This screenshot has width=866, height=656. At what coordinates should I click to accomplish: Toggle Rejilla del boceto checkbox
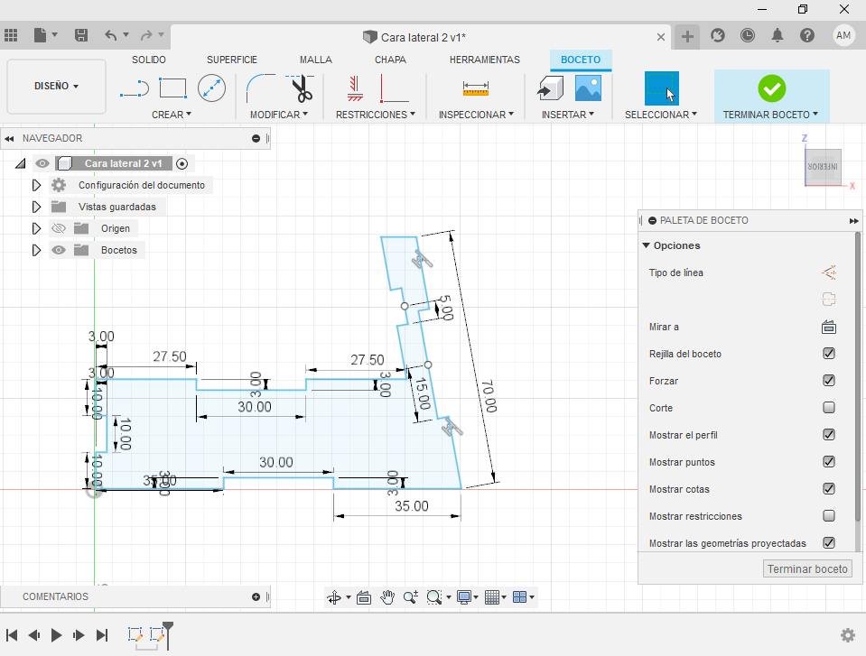828,354
